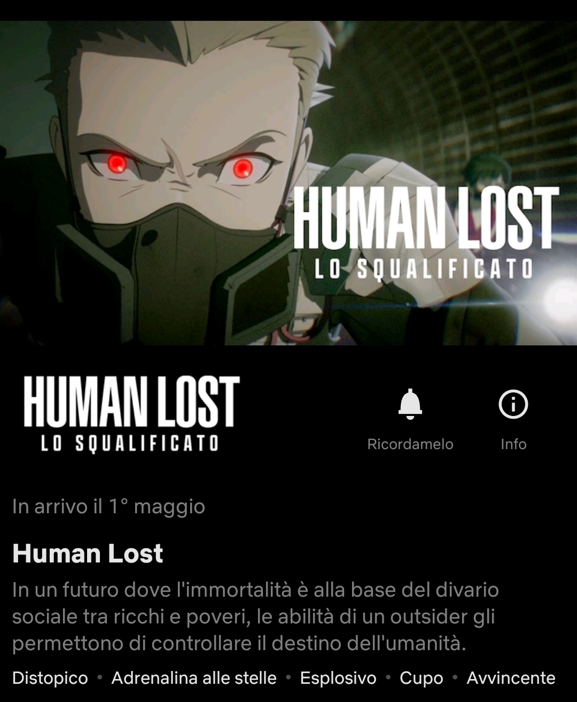Viewport: 577px width, 702px height.
Task: Open the Info circle icon
Action: 513,404
